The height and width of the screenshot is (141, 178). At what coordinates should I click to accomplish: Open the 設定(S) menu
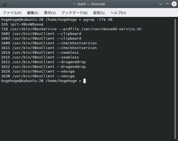99,13
